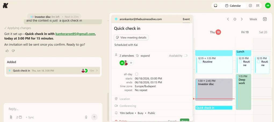Go to next week with right chevron
The height and width of the screenshot is (122, 274).
coord(242,19)
